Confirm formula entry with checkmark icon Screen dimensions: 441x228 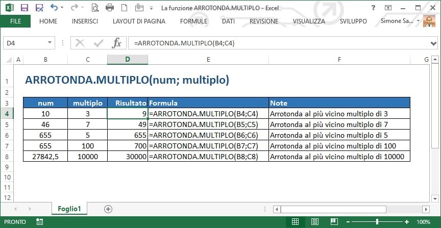tap(99, 43)
